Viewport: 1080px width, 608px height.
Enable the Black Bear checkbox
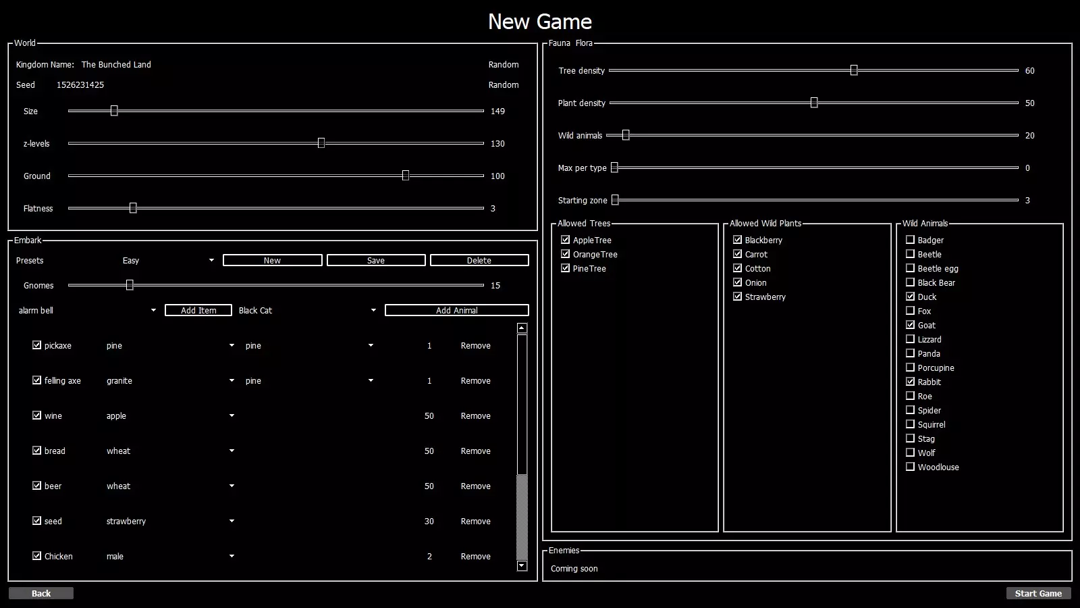[910, 282]
